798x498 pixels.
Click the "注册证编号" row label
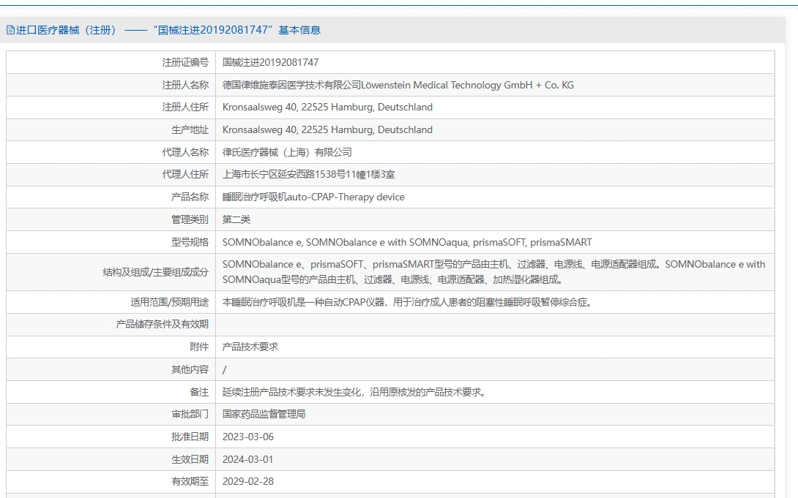pos(185,62)
